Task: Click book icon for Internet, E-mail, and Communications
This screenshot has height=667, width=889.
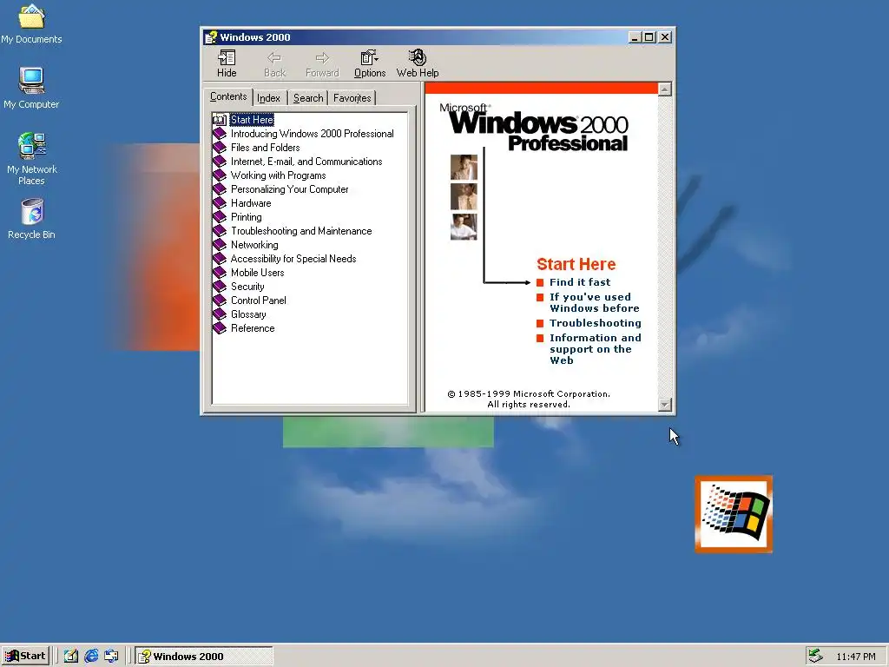Action: [220, 162]
